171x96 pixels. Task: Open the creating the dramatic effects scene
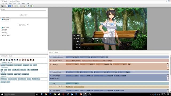(x=5, y=20)
